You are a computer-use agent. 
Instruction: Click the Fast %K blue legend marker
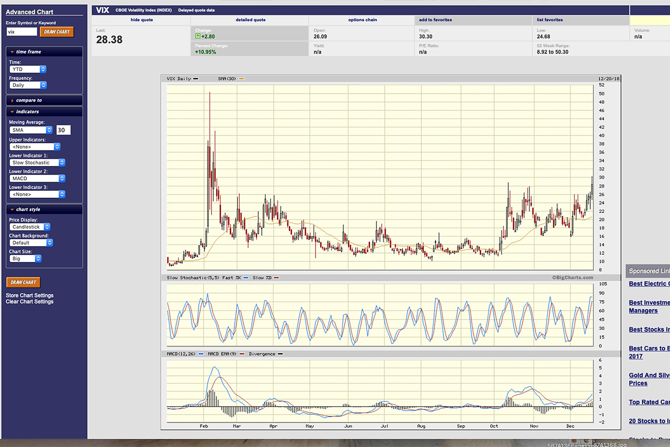(x=246, y=278)
